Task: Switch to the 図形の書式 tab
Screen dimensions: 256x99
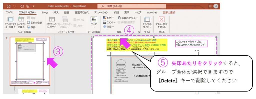Action: (169, 12)
